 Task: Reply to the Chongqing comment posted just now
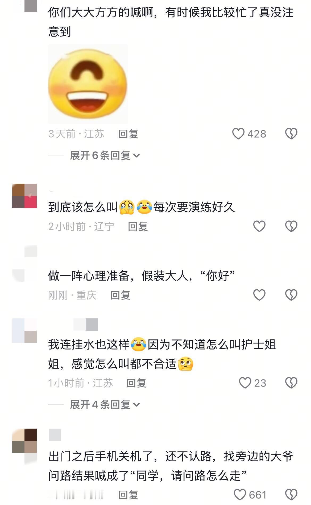click(120, 295)
